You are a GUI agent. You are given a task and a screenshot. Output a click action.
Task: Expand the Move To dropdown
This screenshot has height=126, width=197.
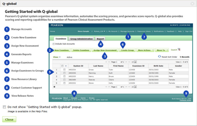coord(162,50)
